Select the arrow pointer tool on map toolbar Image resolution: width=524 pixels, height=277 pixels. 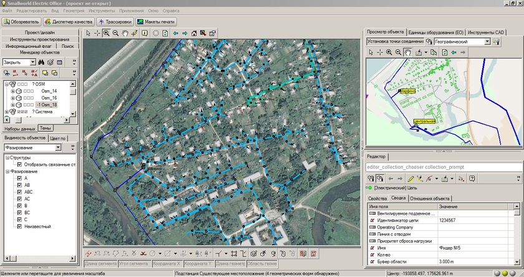click(88, 33)
